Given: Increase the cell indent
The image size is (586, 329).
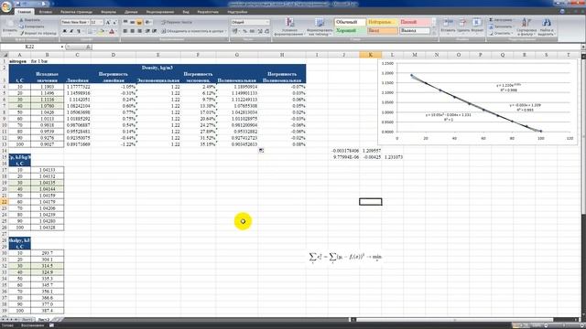Looking at the screenshot, I should point(155,31).
